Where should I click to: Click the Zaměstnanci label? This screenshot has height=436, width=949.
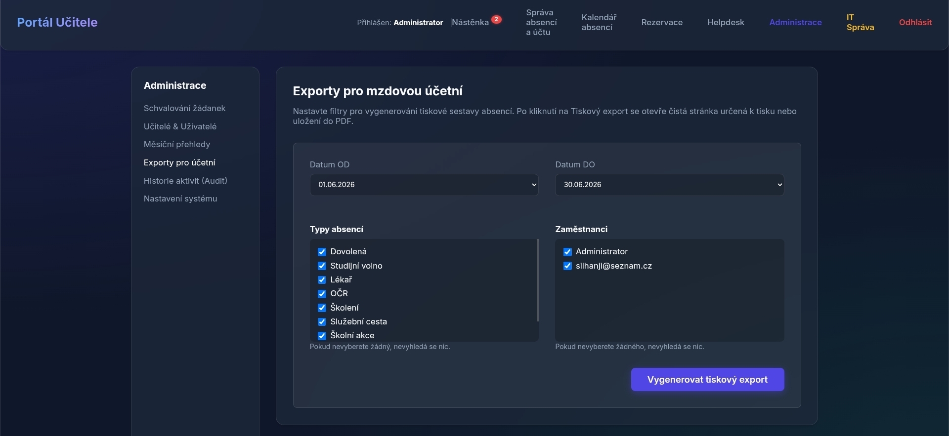(581, 229)
